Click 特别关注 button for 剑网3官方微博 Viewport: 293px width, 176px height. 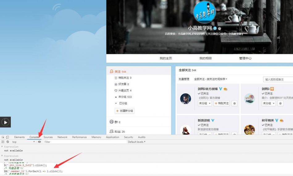pyautogui.click(x=222, y=103)
